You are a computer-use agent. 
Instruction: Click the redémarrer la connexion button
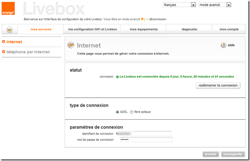218,85
